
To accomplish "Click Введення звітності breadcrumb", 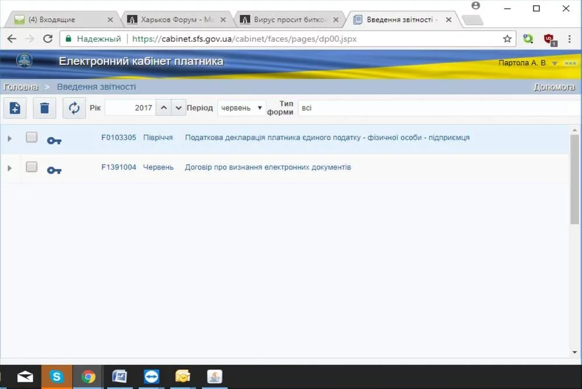I will [96, 87].
